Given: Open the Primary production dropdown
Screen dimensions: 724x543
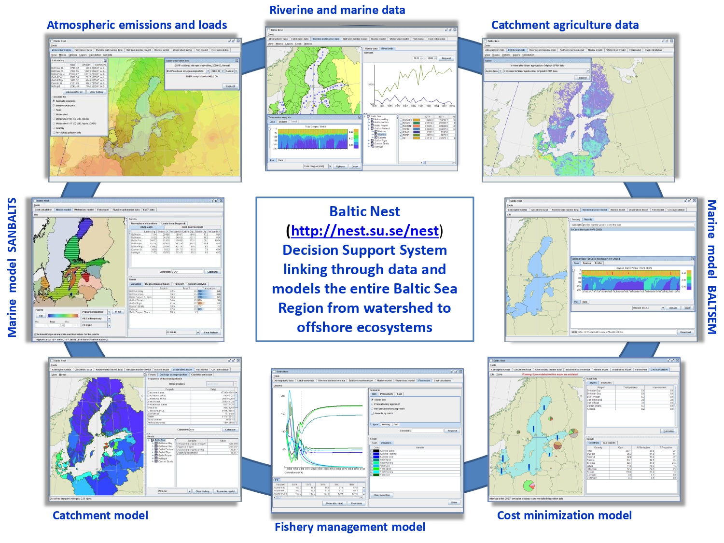Looking at the screenshot, I should click(109, 312).
